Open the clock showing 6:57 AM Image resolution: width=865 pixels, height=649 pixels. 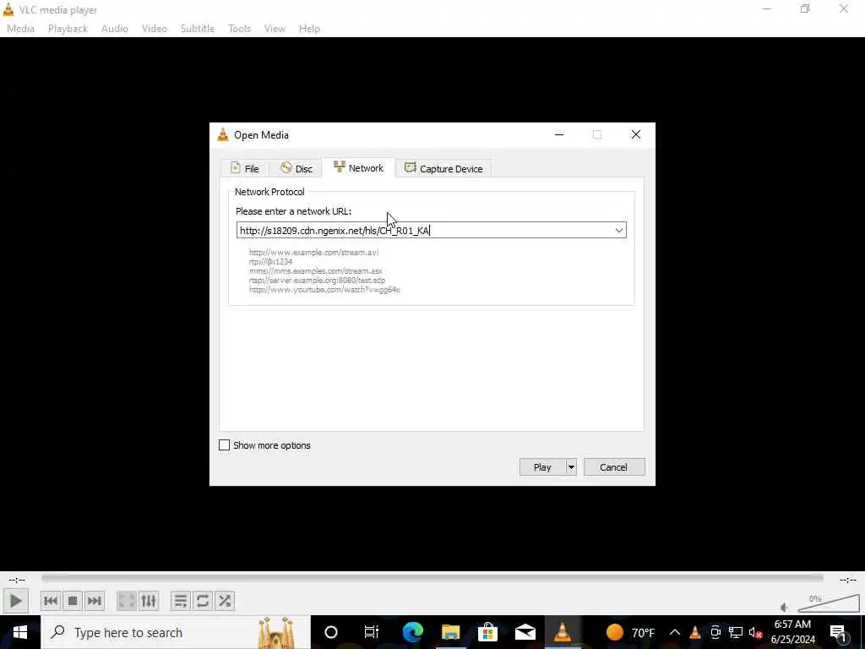point(793,632)
